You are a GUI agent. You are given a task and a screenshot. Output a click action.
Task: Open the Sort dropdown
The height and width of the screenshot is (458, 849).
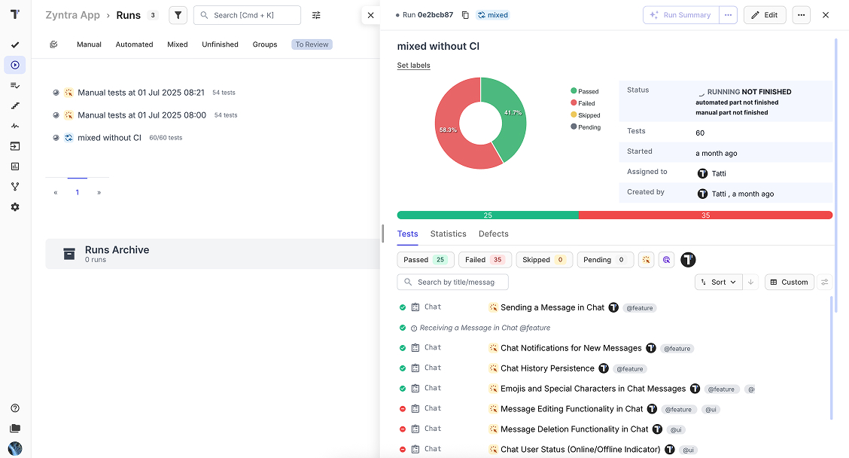tap(718, 282)
